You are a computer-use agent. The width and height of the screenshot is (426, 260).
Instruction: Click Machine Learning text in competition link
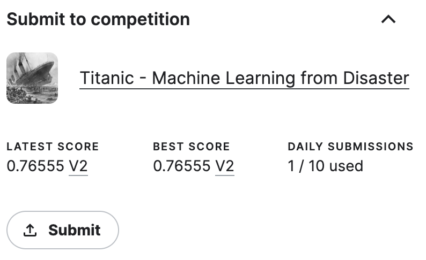[x=223, y=78]
